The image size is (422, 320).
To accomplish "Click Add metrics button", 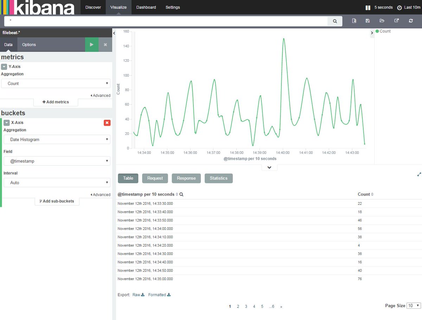I will [56, 102].
